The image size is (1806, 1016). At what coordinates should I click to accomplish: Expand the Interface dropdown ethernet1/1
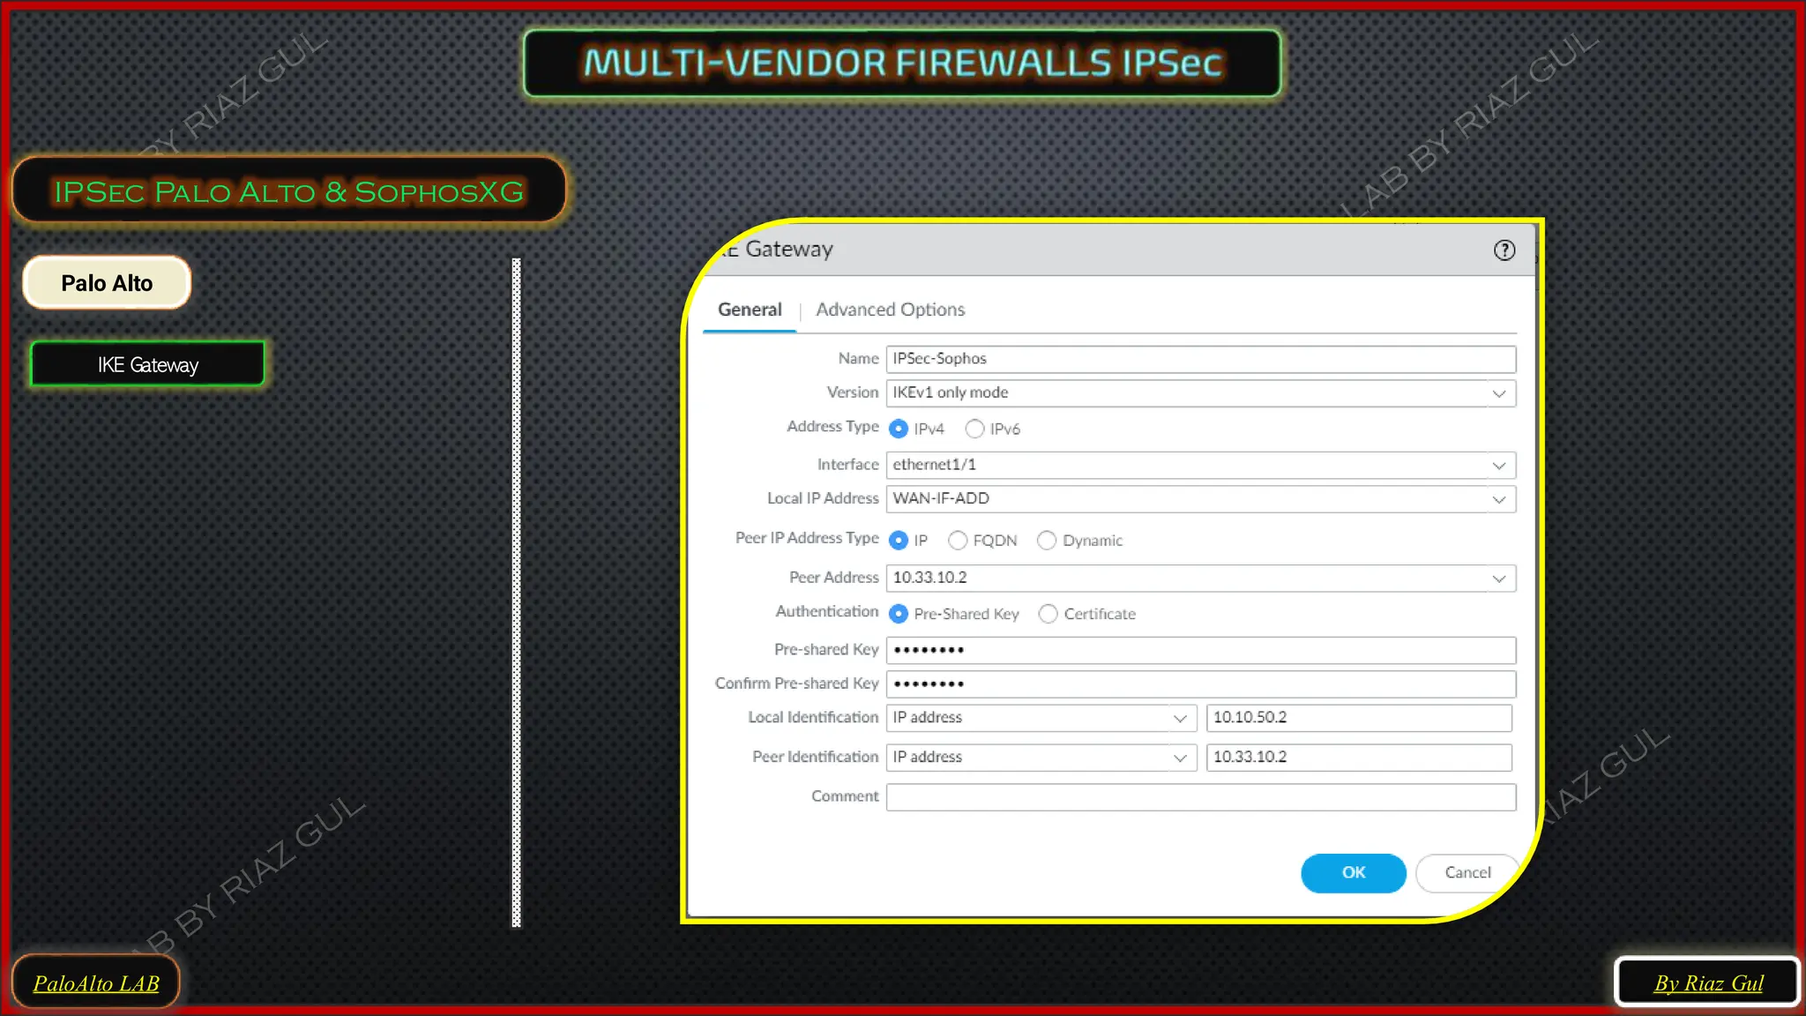tap(1200, 465)
